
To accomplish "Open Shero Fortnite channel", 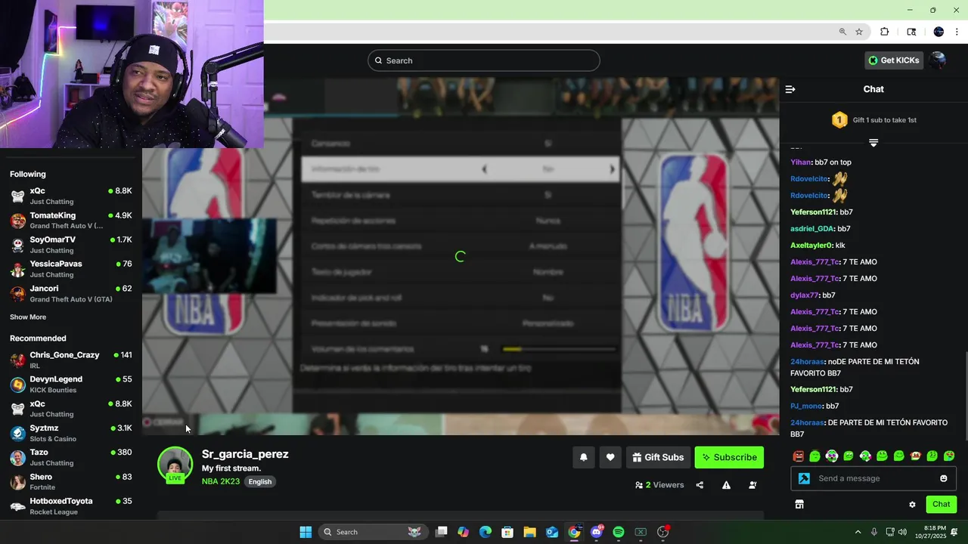I will (71, 481).
